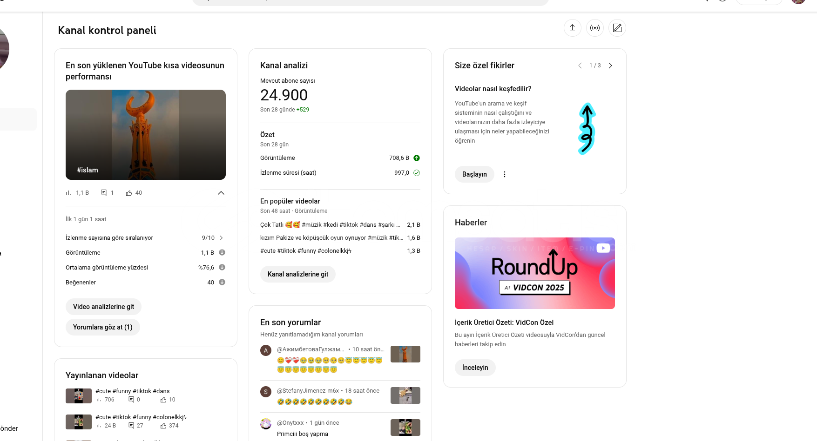This screenshot has height=441, width=817.
Task: Click the @Onytxxx commenter name
Action: tap(290, 423)
